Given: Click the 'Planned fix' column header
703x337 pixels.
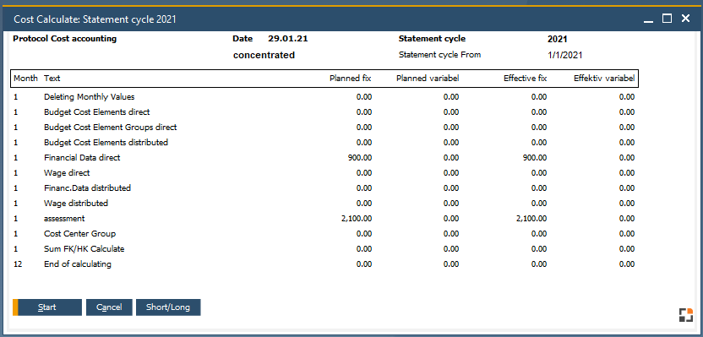Looking at the screenshot, I should tap(351, 79).
